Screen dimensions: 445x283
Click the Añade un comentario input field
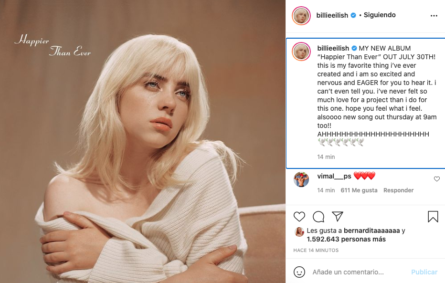click(344, 272)
